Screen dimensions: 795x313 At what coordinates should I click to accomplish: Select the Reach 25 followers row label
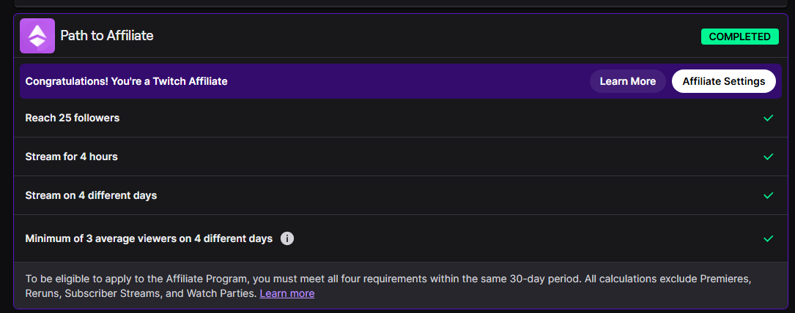pos(73,118)
